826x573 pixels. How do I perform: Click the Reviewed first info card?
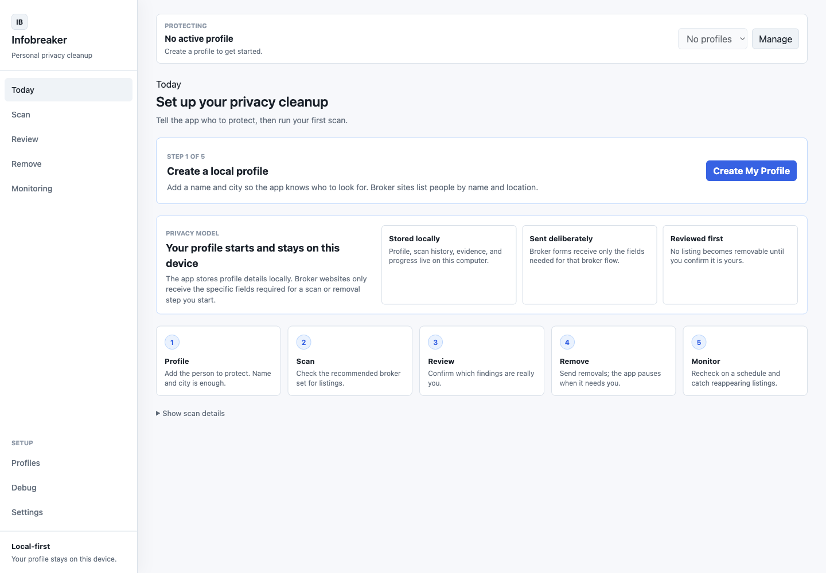(x=730, y=265)
